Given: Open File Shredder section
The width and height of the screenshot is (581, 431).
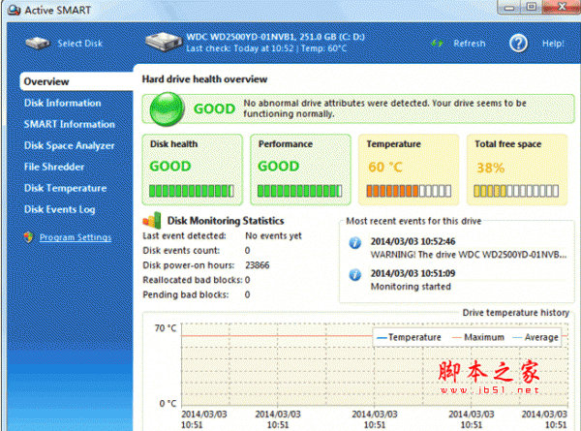Looking at the screenshot, I should click(54, 167).
